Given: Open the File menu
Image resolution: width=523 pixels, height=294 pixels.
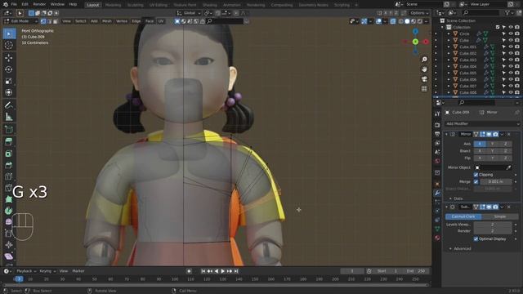Looking at the screenshot, I should point(14,4).
